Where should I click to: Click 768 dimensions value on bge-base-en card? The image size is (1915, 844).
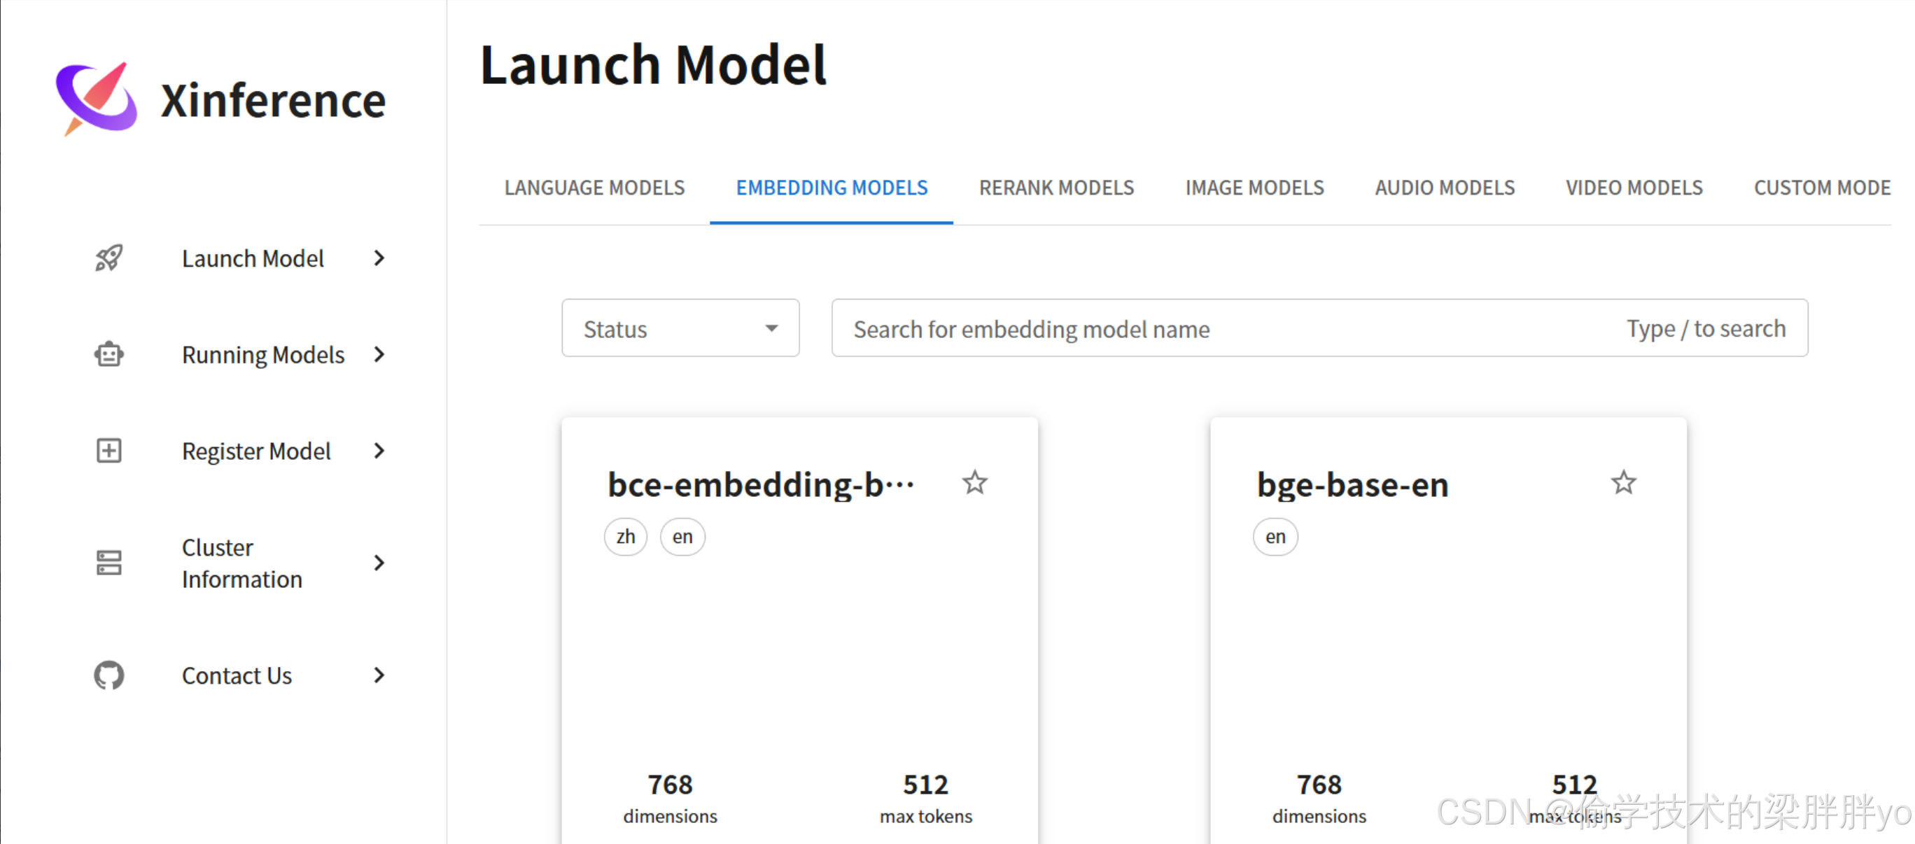pos(1319,785)
